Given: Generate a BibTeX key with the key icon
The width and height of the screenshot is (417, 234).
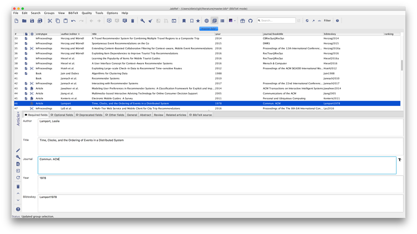Looking at the screenshot, I should [142, 21].
